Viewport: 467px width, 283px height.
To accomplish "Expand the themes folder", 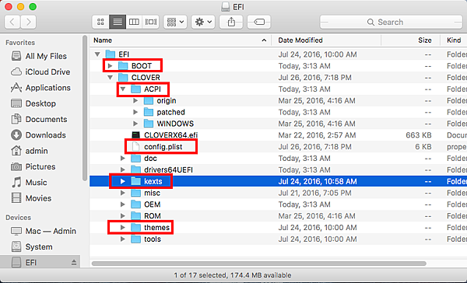I will [x=123, y=227].
